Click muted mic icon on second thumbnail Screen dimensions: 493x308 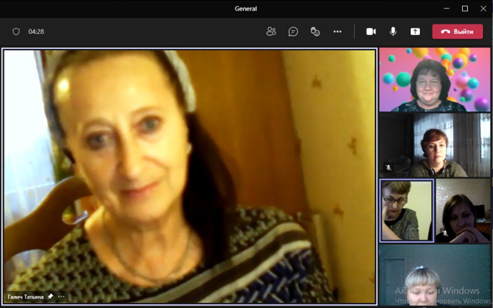coord(388,168)
